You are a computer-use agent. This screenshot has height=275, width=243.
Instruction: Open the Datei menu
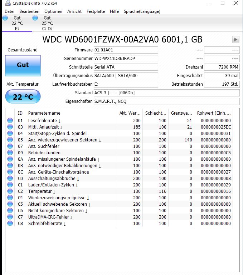click(x=10, y=11)
